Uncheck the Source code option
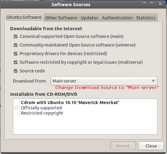 (x=16, y=71)
